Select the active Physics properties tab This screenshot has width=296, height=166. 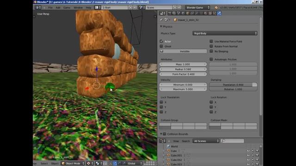tap(219, 13)
